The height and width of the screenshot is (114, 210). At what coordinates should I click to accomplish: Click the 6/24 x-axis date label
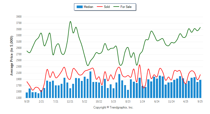(157, 101)
